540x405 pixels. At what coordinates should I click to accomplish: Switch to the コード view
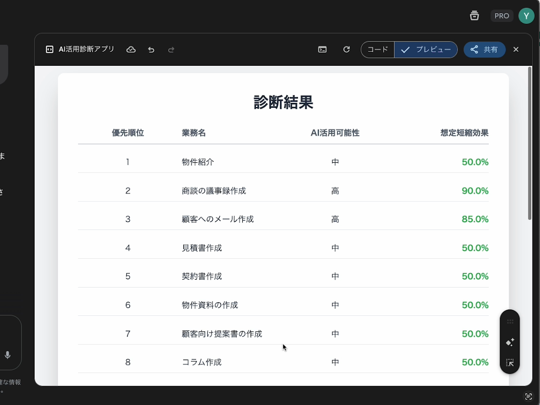(378, 50)
